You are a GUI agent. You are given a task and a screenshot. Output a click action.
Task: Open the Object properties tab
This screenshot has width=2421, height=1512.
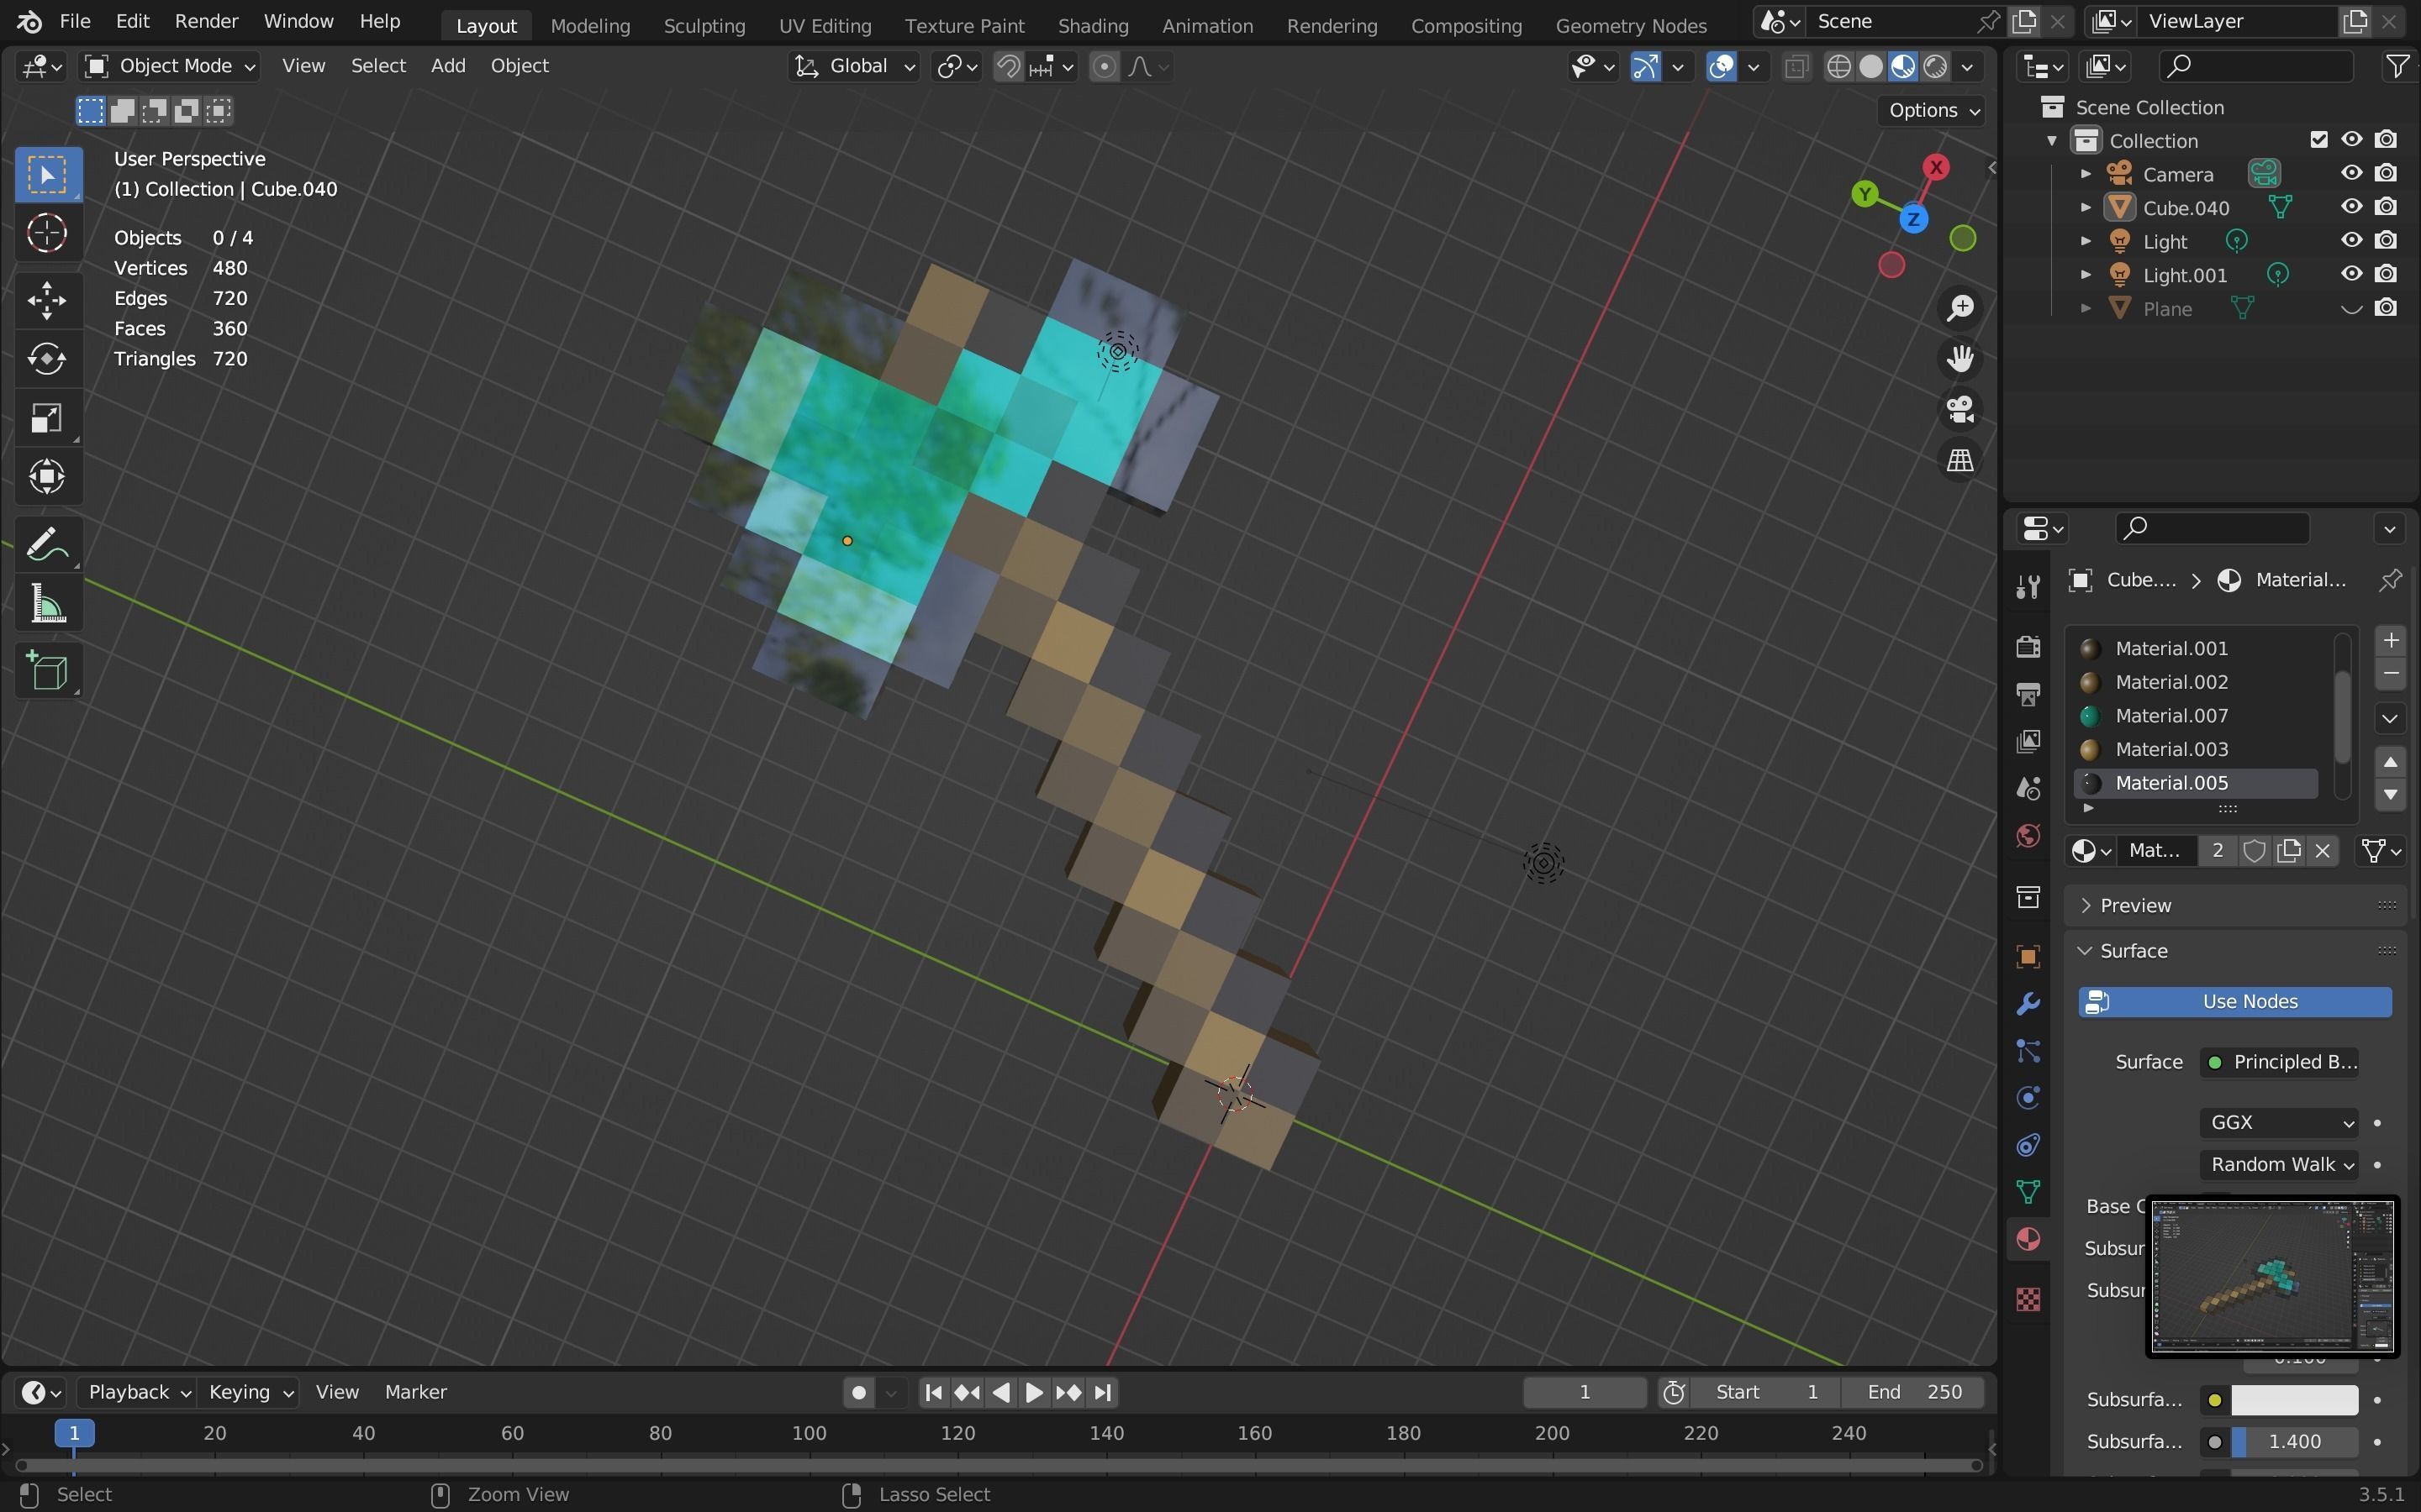2028,957
